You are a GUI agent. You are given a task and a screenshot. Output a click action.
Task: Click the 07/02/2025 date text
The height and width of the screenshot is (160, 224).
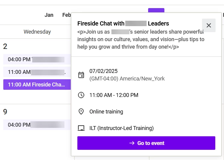click(104, 71)
